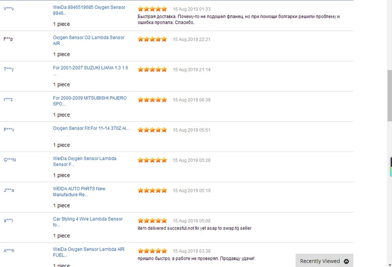Click '1 piece' under Car Styling 4 Wire item
This screenshot has height=267, width=392.
(62, 236)
